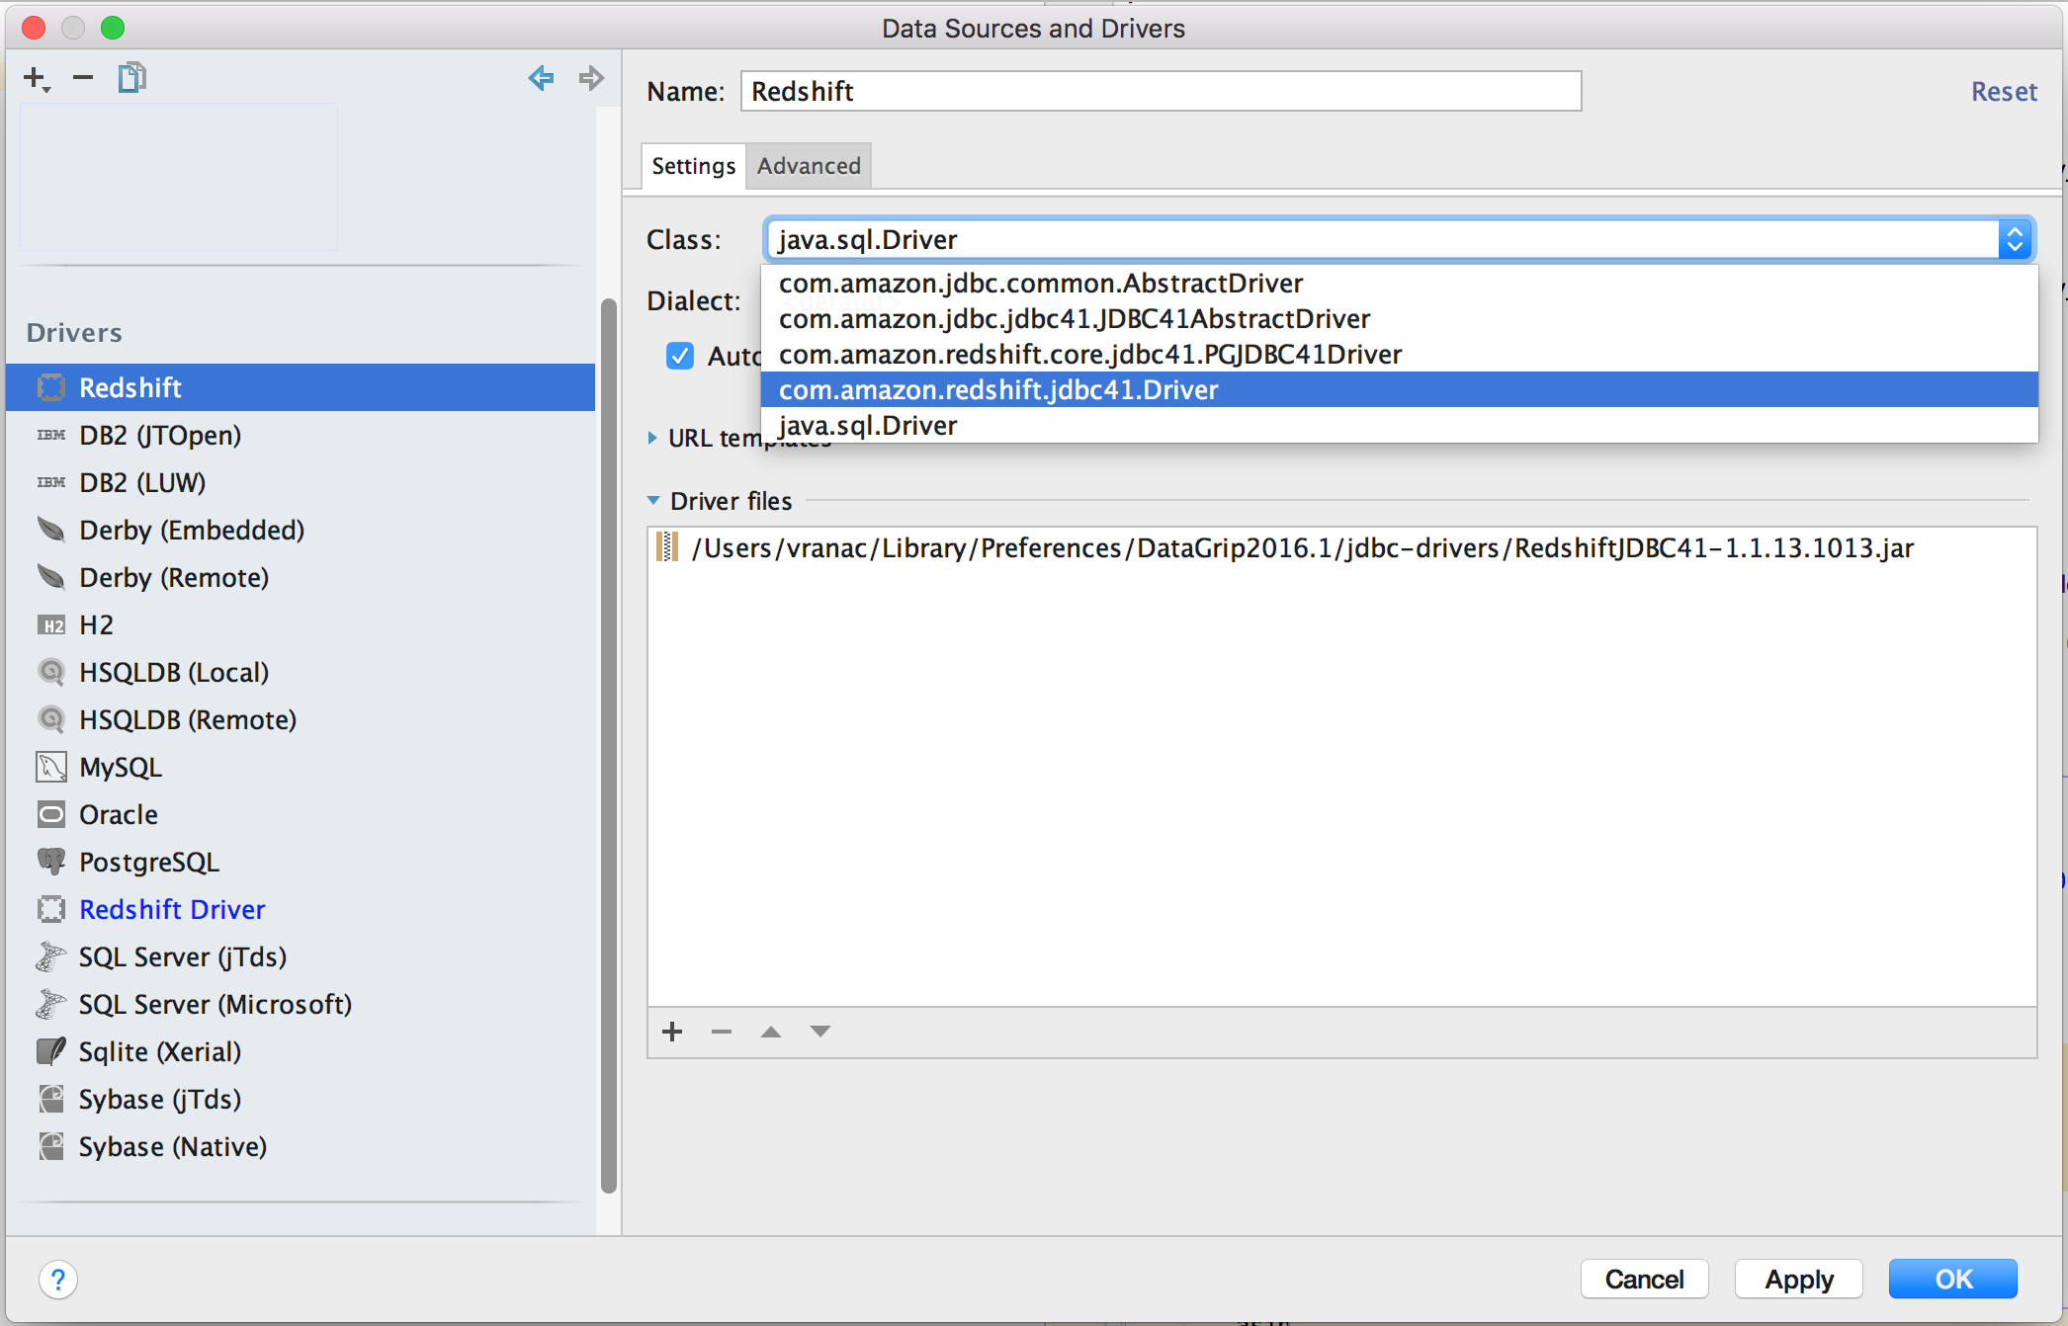
Task: Click the MySQL dolphin icon
Action: pos(51,767)
